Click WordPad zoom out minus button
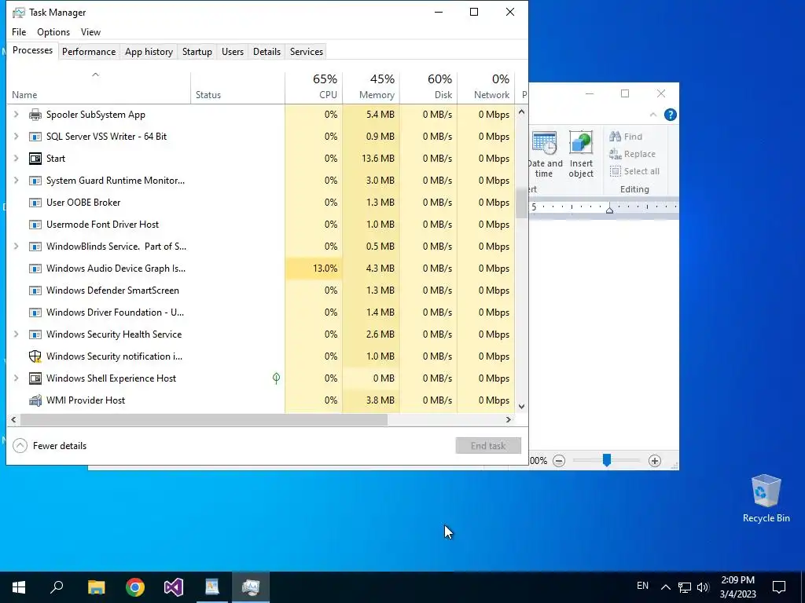This screenshot has height=603, width=805. coord(559,460)
